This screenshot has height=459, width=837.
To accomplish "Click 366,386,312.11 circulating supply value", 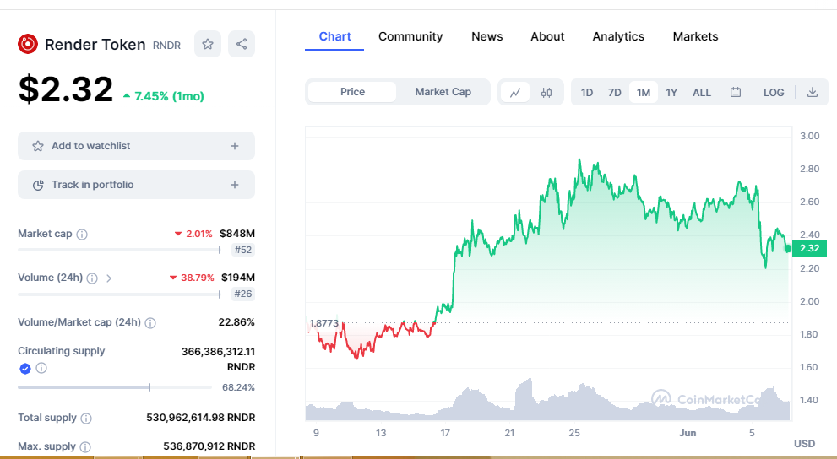I will pyautogui.click(x=218, y=352).
